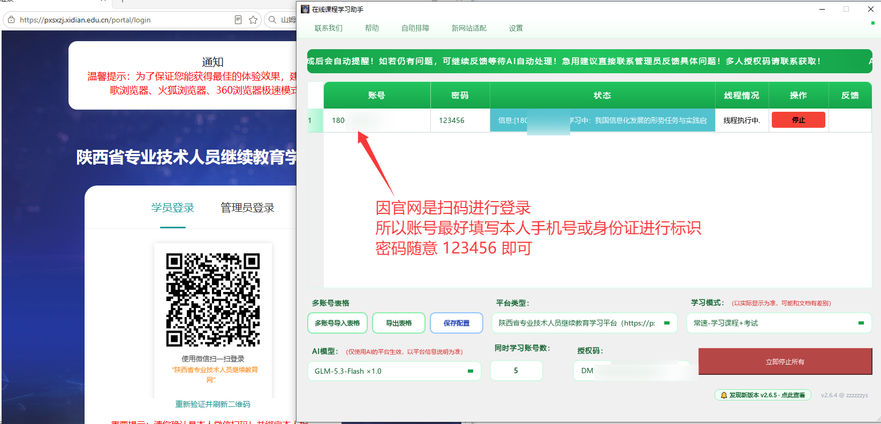Screen dimensions: 881x424
Task: Switch to the 管理员登录 tab in the browser
Action: coord(248,207)
